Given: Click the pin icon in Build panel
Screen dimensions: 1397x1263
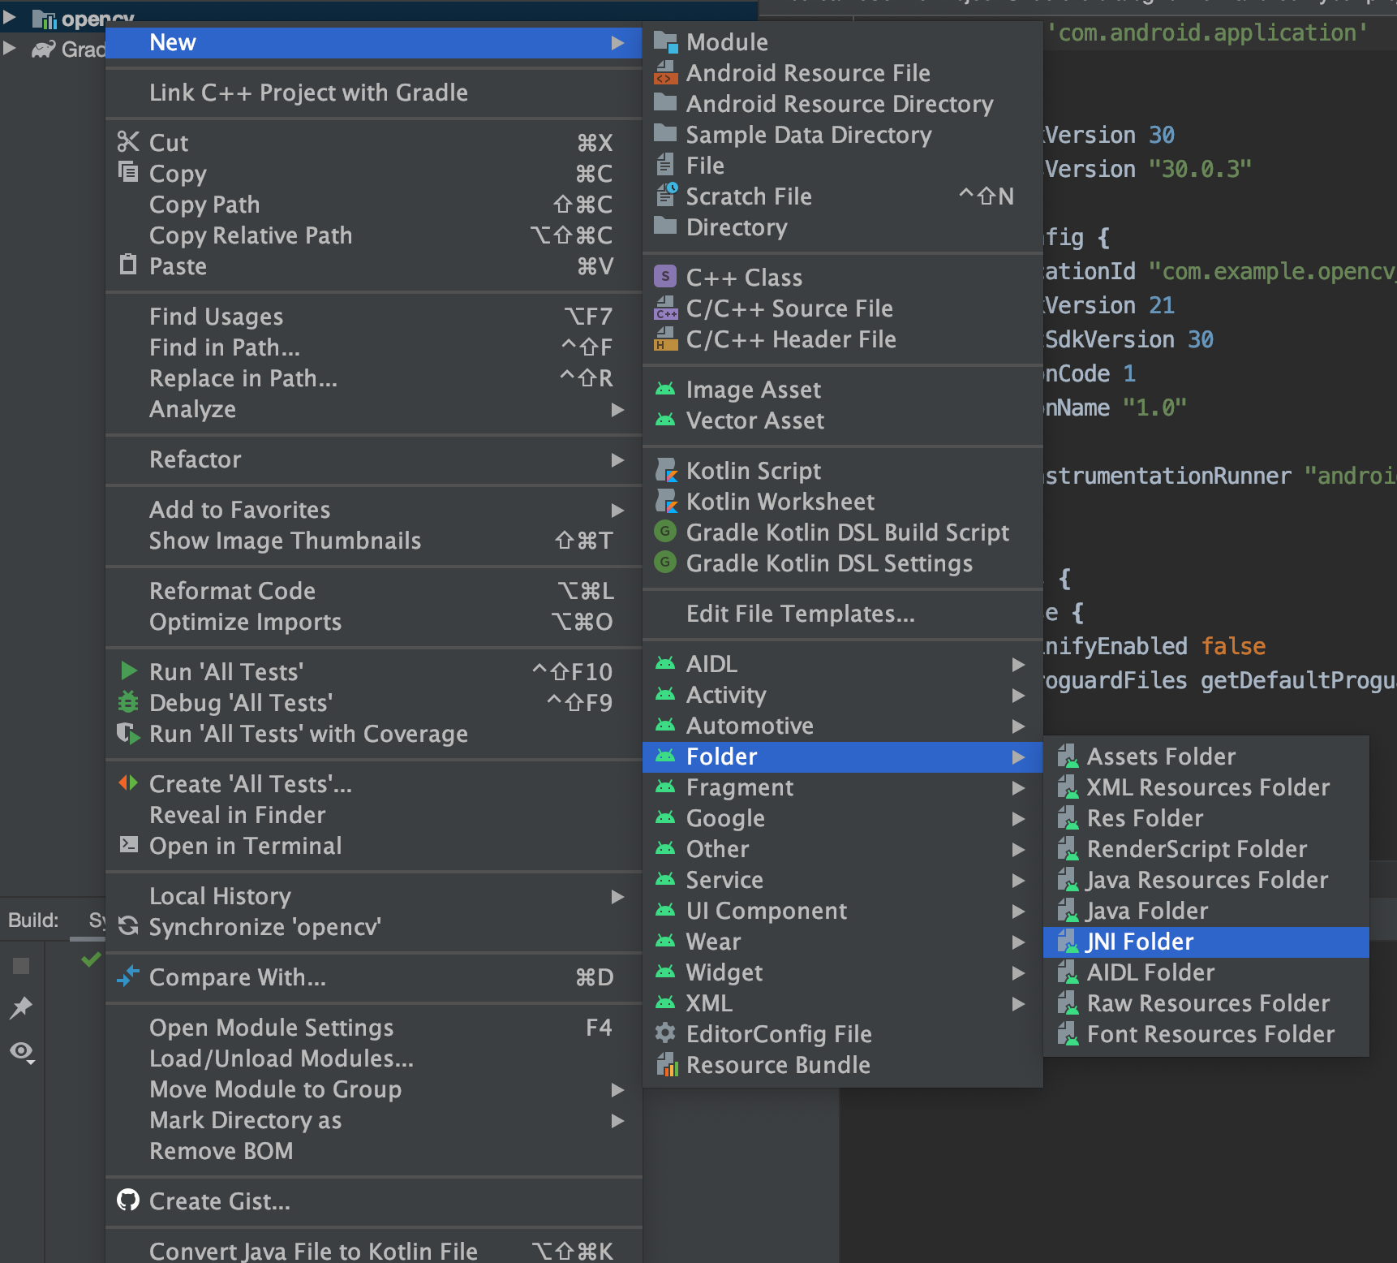Looking at the screenshot, I should (21, 1007).
